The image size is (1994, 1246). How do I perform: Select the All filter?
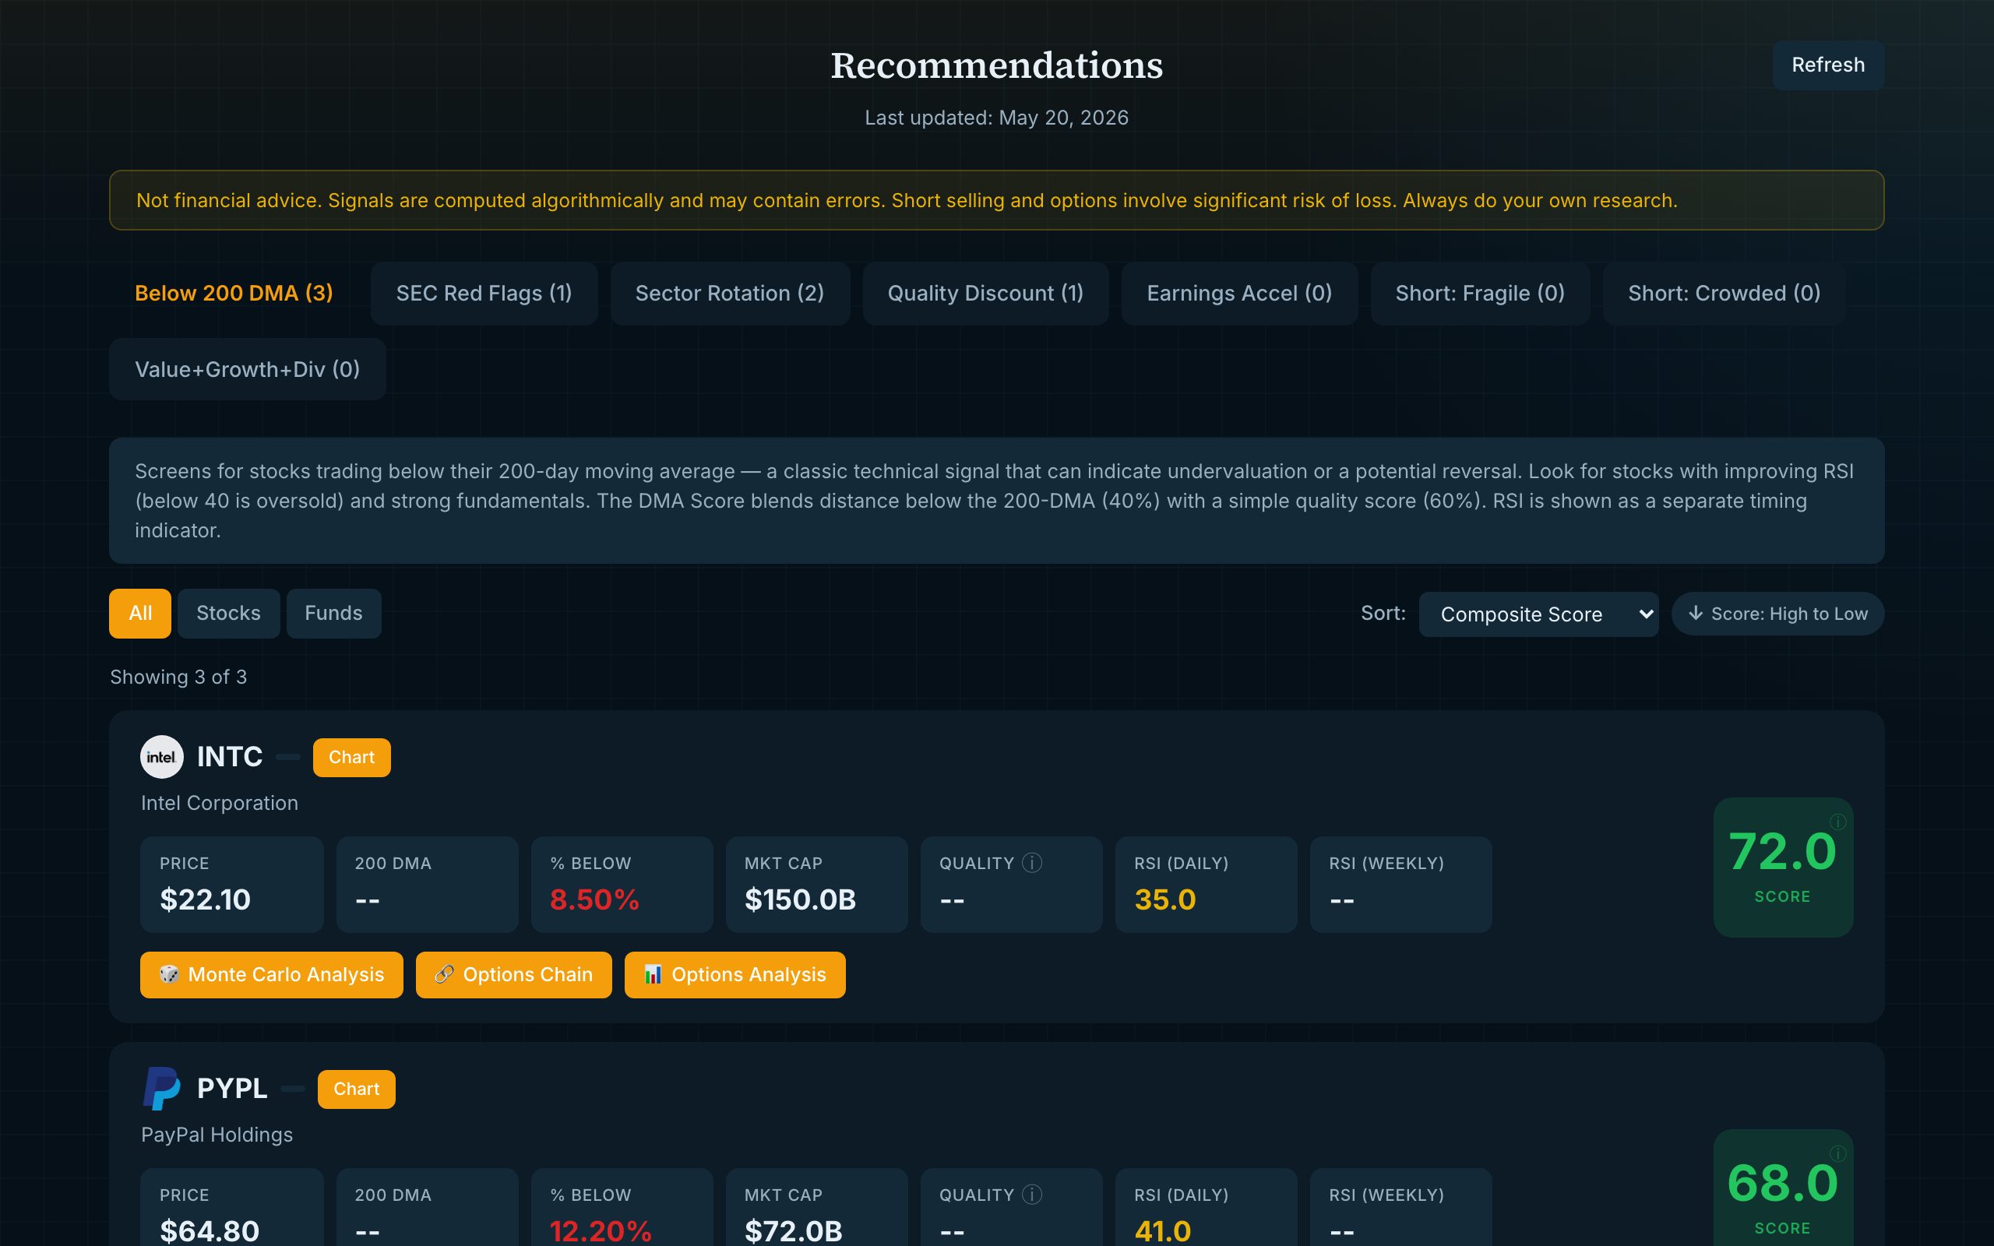tap(140, 613)
